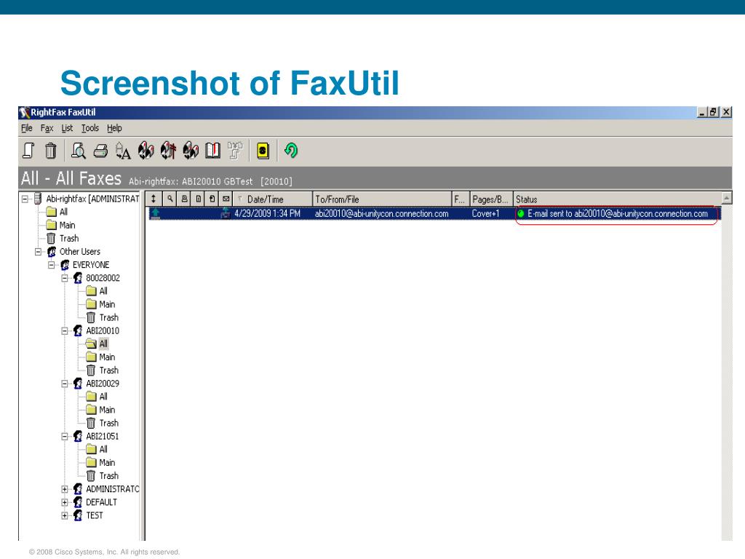Click the outgoing fax arrow icon in the row
The width and height of the screenshot is (745, 559).
tap(156, 213)
